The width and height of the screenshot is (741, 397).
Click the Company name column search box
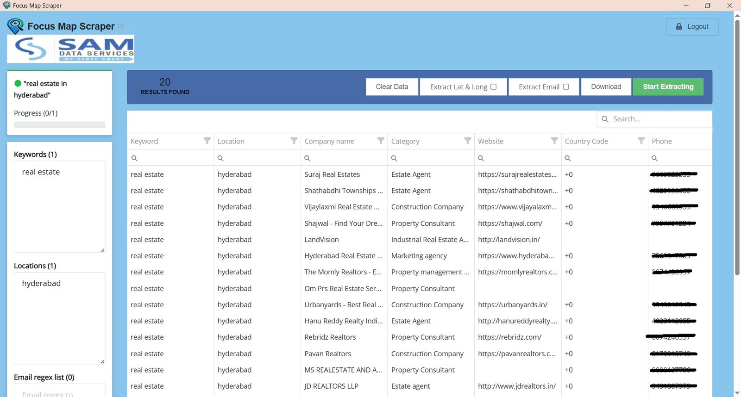pos(344,158)
